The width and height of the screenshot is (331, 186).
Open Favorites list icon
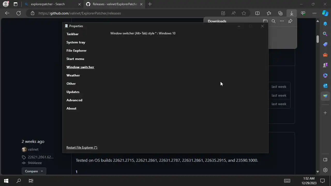click(x=269, y=13)
